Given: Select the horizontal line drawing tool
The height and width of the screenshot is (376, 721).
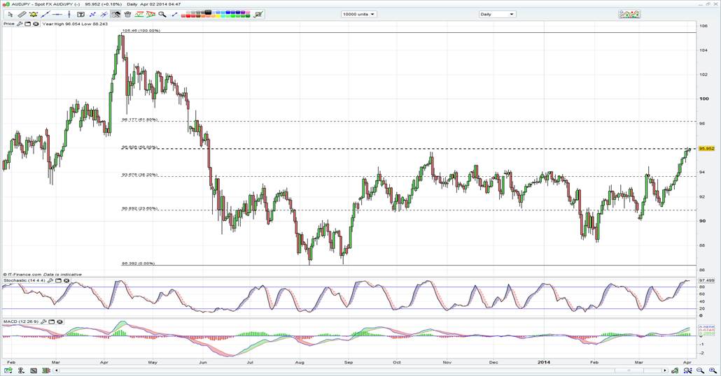Looking at the screenshot, I should [56, 14].
